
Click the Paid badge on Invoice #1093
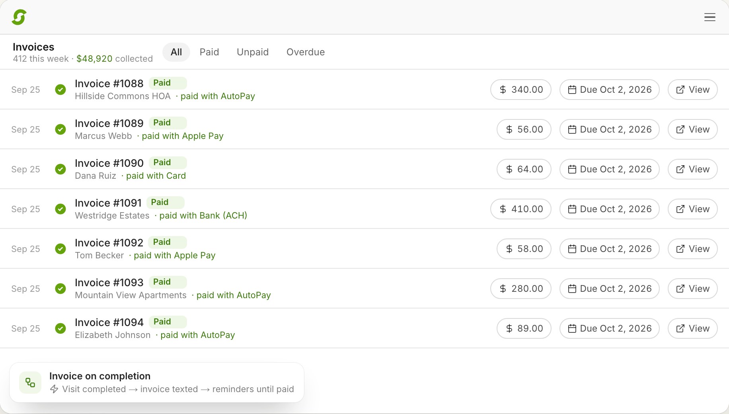(x=168, y=282)
